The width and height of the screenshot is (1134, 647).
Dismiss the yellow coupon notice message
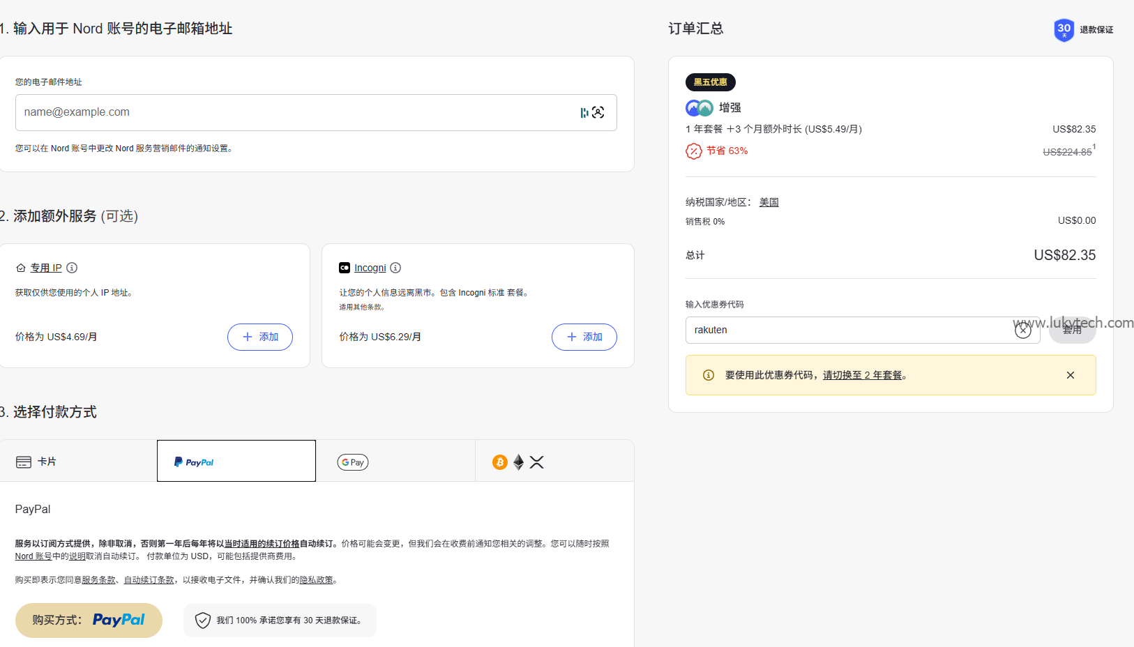click(x=1071, y=375)
